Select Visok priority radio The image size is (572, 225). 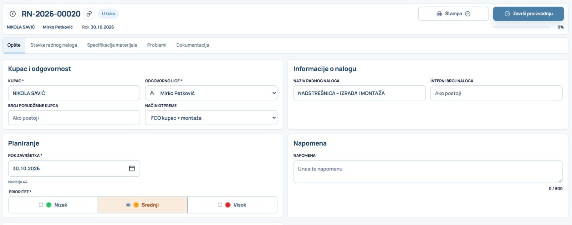pyautogui.click(x=220, y=205)
